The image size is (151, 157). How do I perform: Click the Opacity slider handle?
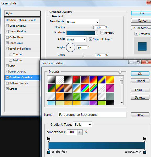pos(93,27)
